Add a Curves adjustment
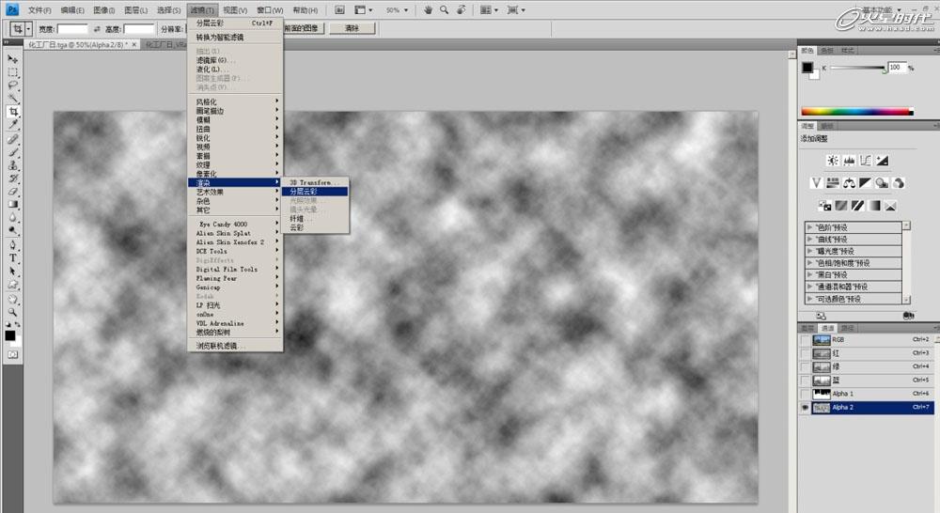Image resolution: width=940 pixels, height=513 pixels. click(x=865, y=161)
